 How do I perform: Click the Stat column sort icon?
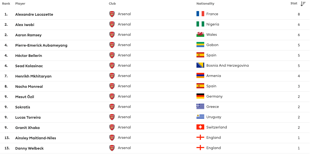(303, 4)
